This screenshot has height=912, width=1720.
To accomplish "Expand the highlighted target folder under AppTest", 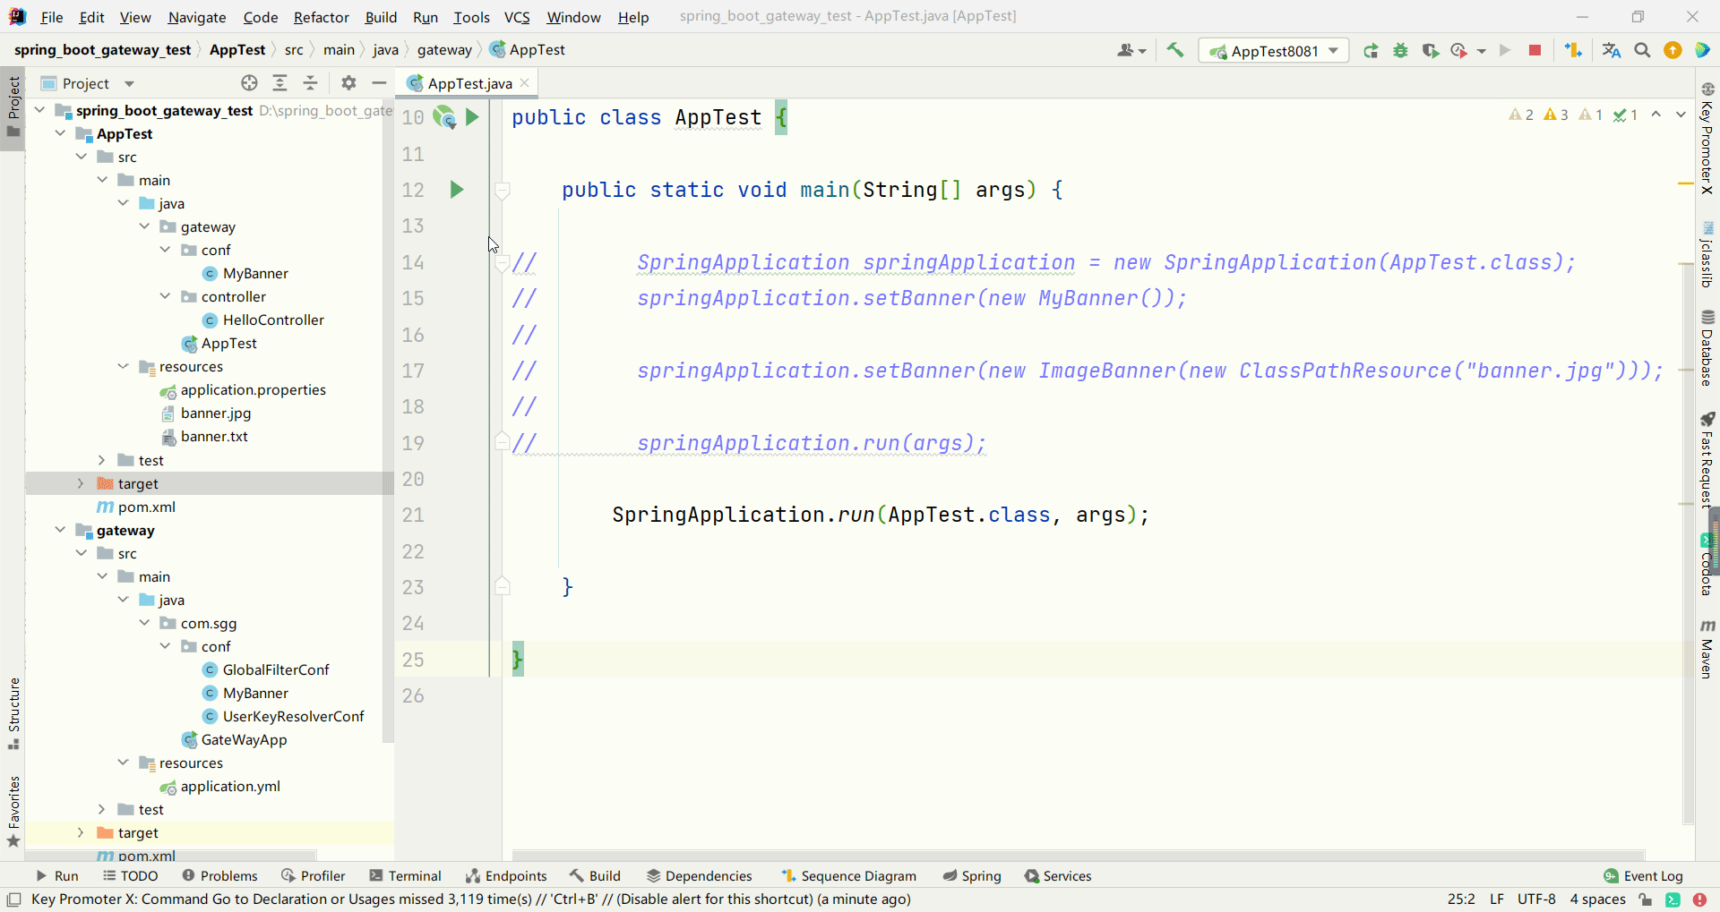I will coord(81,483).
